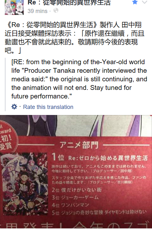
Task: Click the 4位 ワンパンマン ranking entry
Action: pos(70,205)
